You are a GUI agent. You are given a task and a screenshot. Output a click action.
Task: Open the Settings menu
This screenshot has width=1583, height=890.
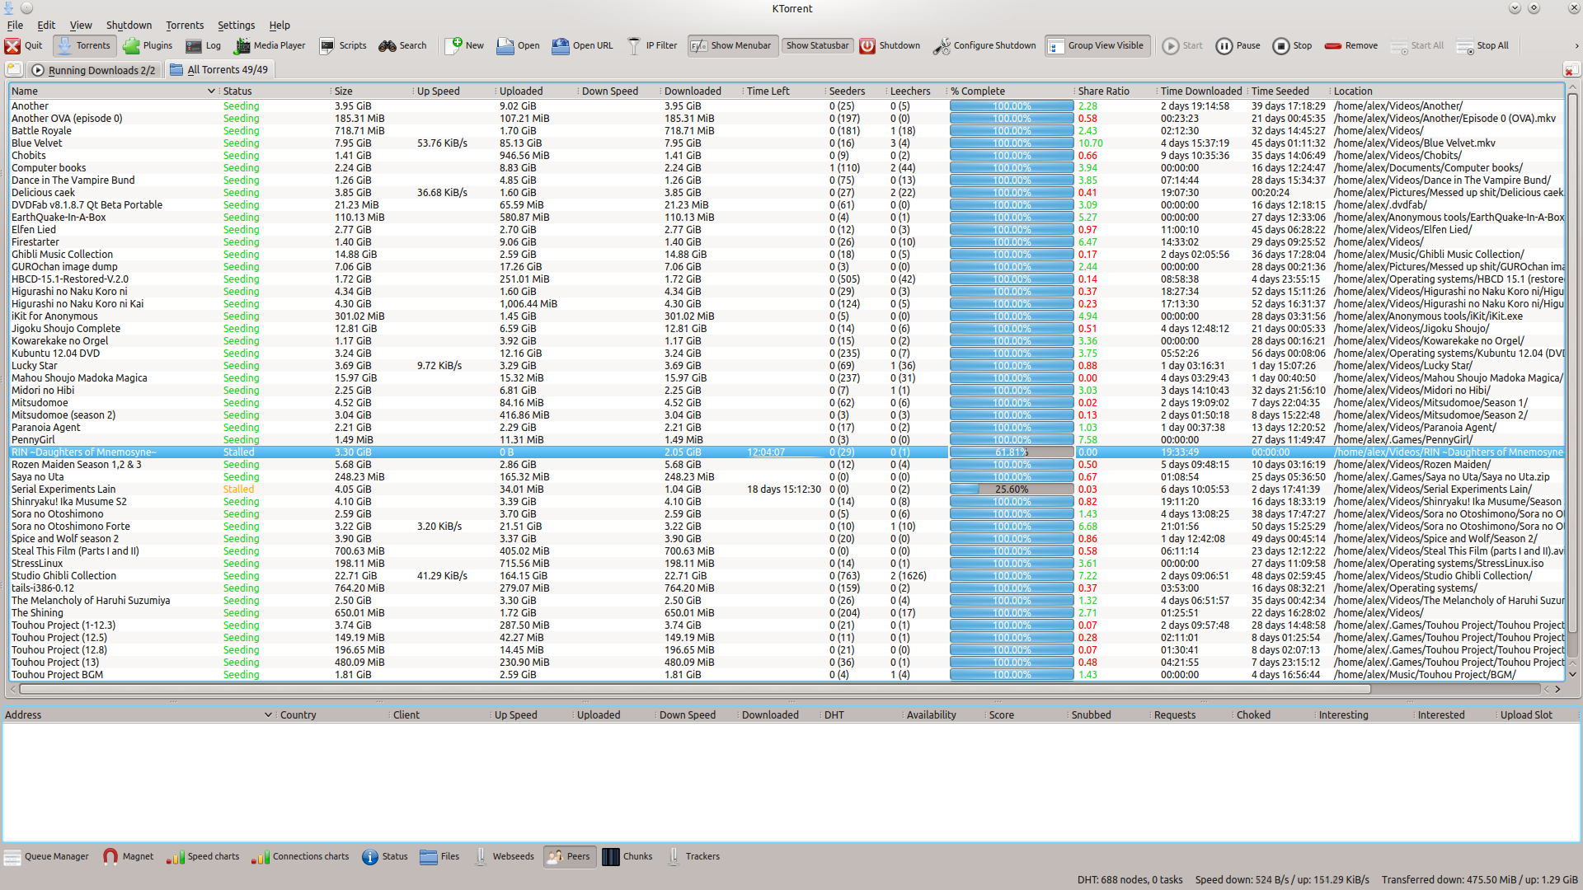[x=236, y=26]
